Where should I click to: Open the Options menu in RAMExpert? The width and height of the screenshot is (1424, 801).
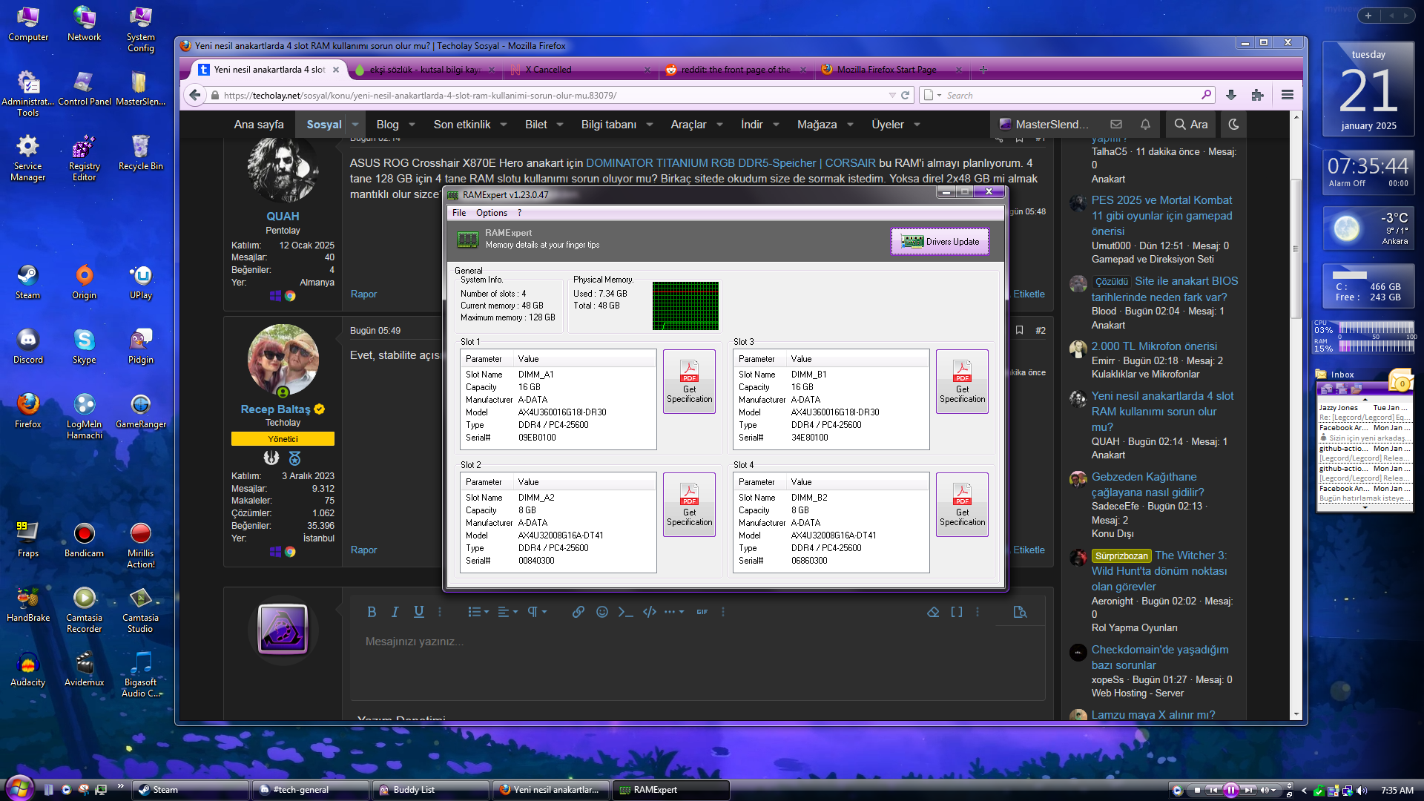coord(492,213)
